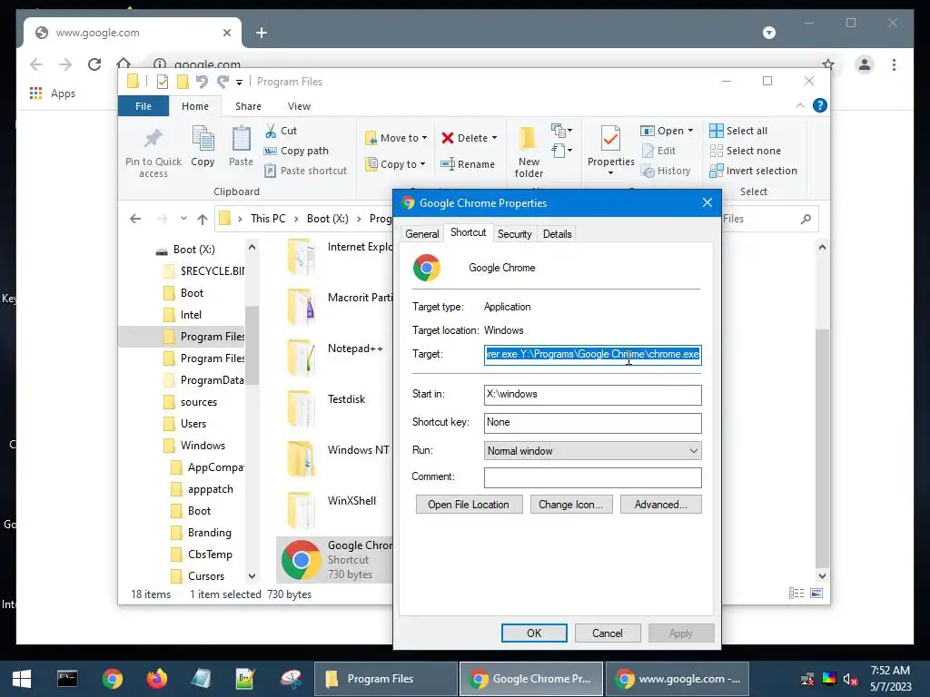
Task: Click Chrome reload page icon
Action: point(94,64)
